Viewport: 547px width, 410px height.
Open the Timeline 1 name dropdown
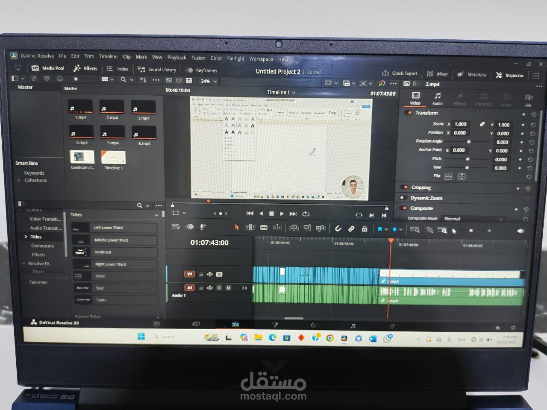click(x=281, y=92)
